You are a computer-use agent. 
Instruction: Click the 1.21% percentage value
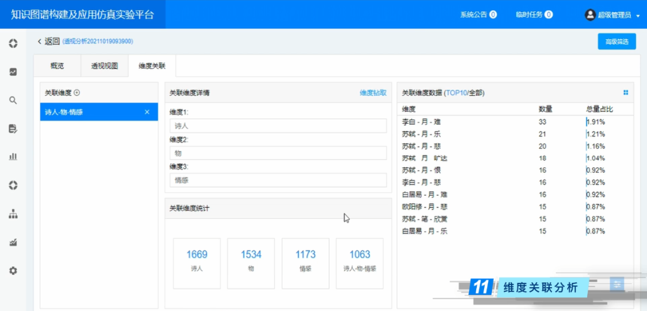pyautogui.click(x=596, y=134)
